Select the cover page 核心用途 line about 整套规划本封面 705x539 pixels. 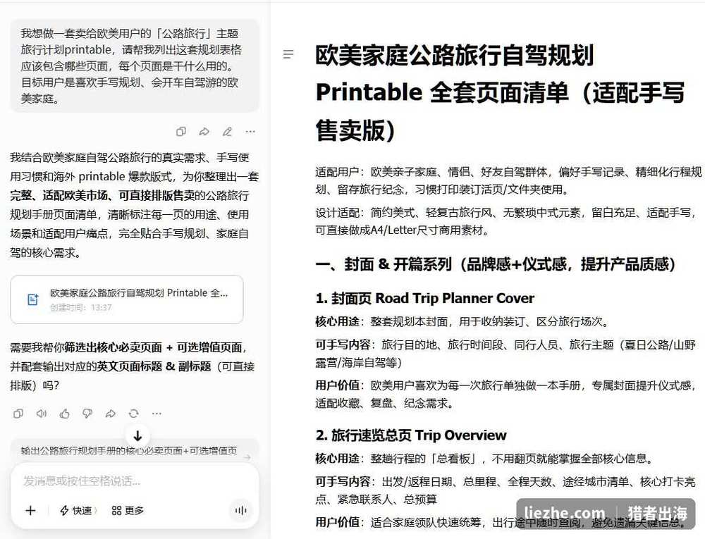click(462, 321)
